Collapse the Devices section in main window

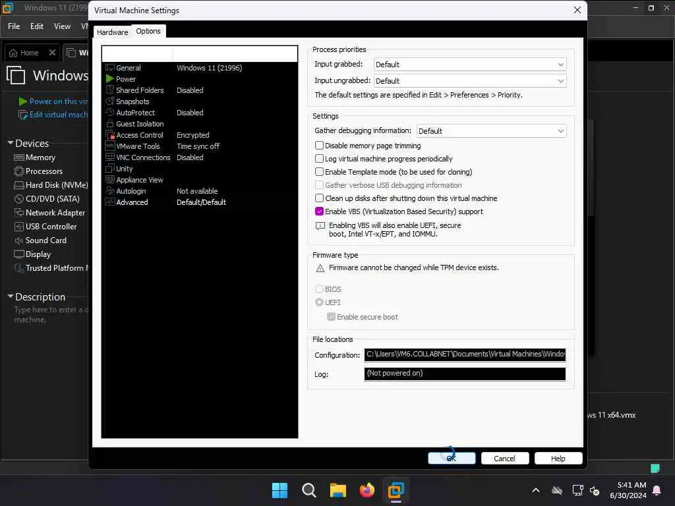coord(11,143)
